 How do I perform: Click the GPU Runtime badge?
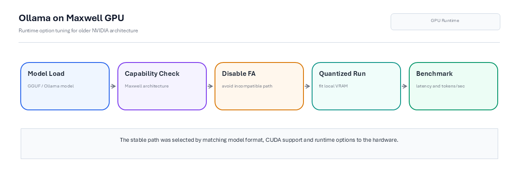point(445,22)
